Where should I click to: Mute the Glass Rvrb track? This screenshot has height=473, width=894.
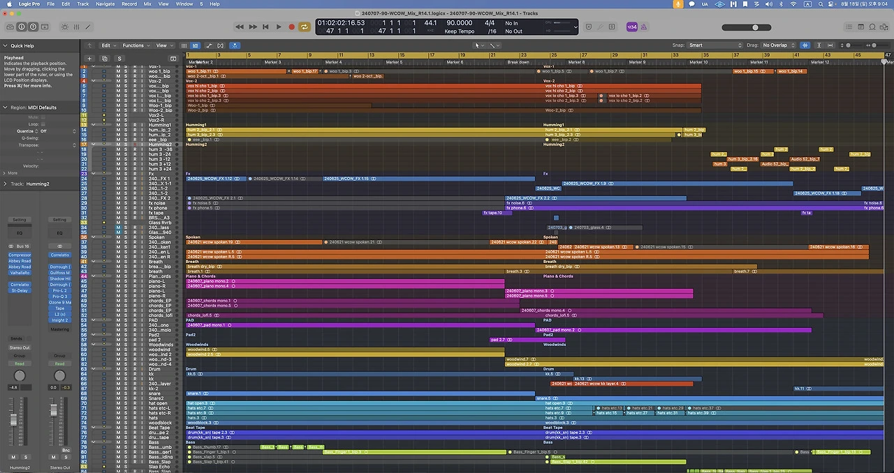click(x=119, y=223)
